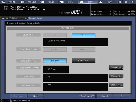Screen dimensions: 136x102
Task: Click the Cover Tray label
Action: pos(28,76)
